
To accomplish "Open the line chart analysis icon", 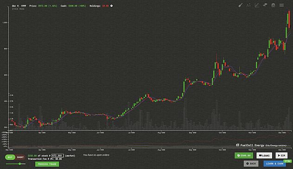I will (x=257, y=5).
